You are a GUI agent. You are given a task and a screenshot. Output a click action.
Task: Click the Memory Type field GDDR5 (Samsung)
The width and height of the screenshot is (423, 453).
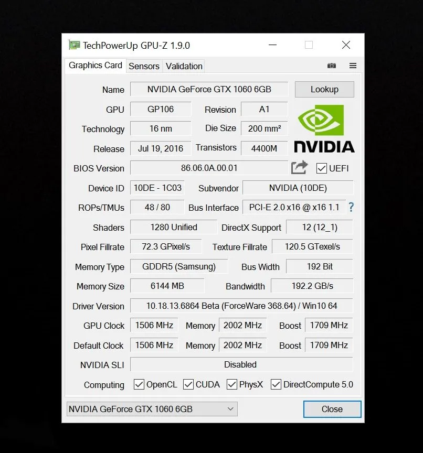click(179, 266)
